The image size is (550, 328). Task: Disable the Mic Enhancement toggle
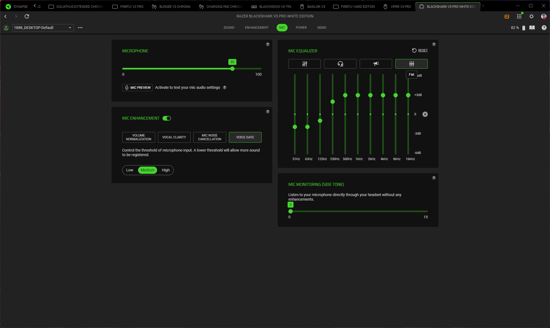point(167,118)
